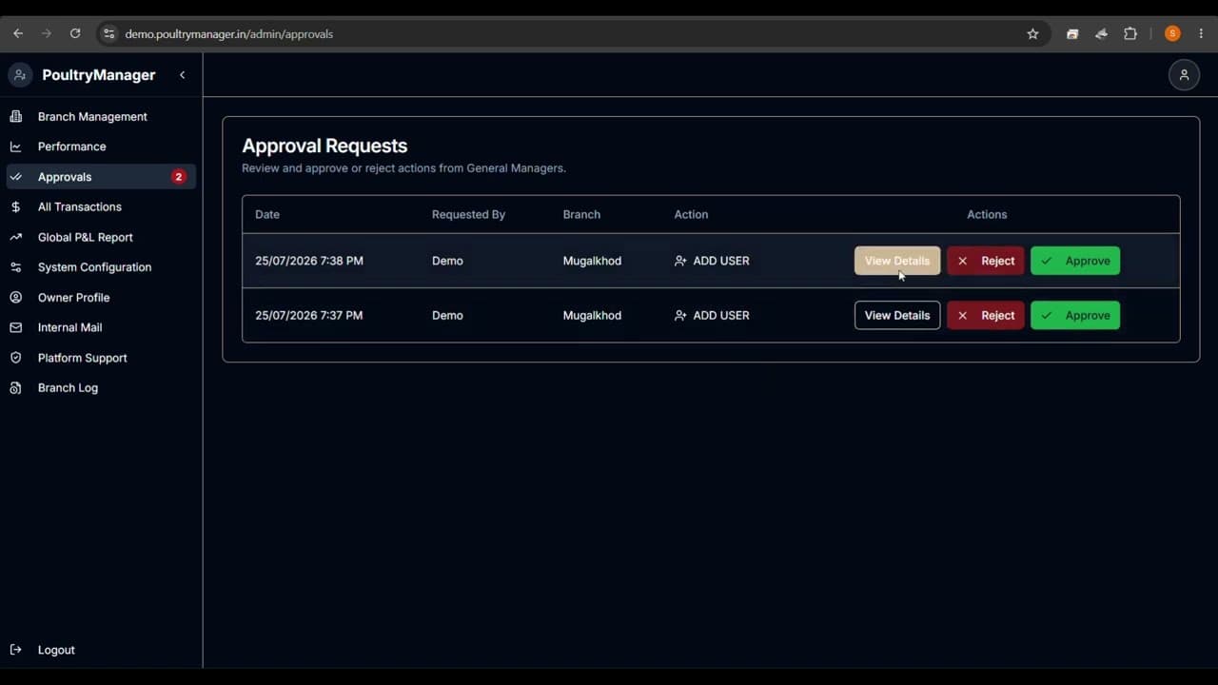The height and width of the screenshot is (685, 1218).
Task: Approve the 7:38 PM request
Action: tap(1075, 261)
